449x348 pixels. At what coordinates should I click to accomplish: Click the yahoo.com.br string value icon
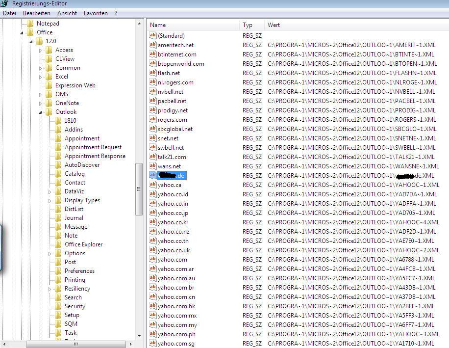coord(152,287)
